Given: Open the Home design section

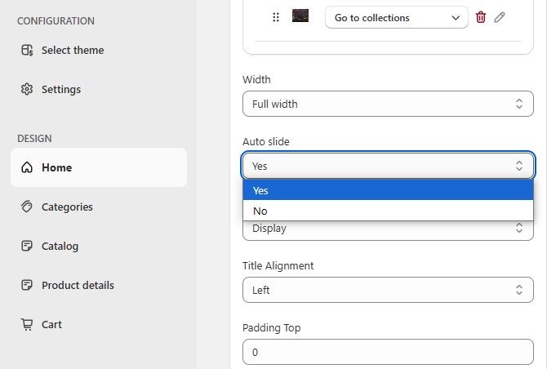Looking at the screenshot, I should click(x=99, y=167).
